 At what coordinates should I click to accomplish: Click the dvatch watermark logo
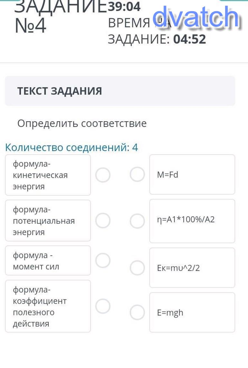tap(196, 17)
